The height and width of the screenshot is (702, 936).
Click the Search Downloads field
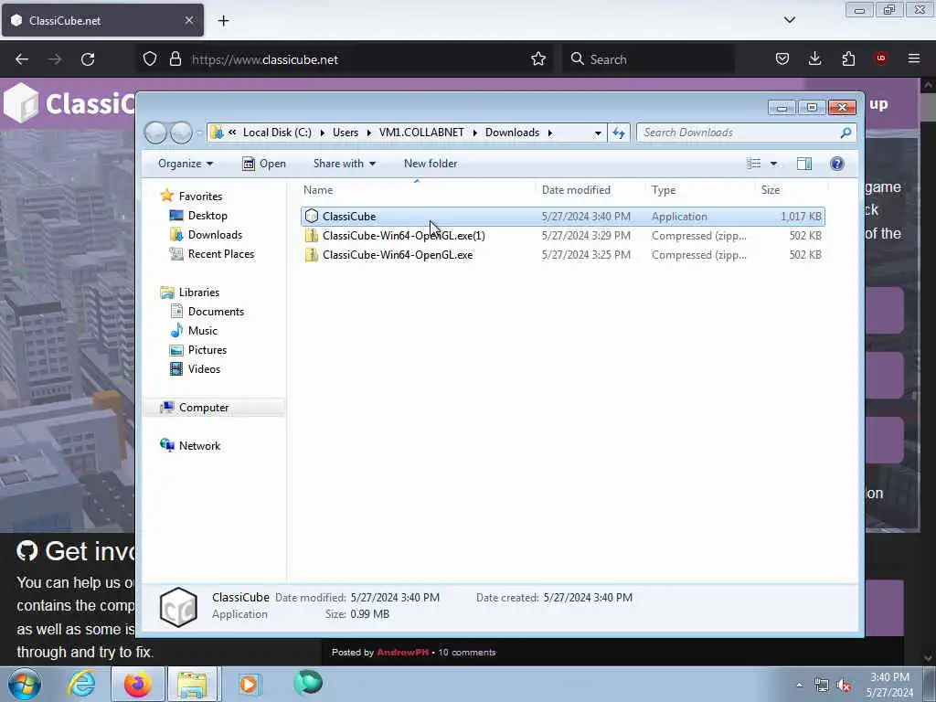[x=747, y=133]
